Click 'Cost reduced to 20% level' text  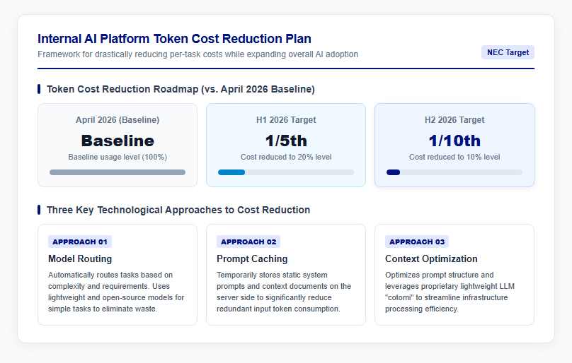click(x=286, y=157)
